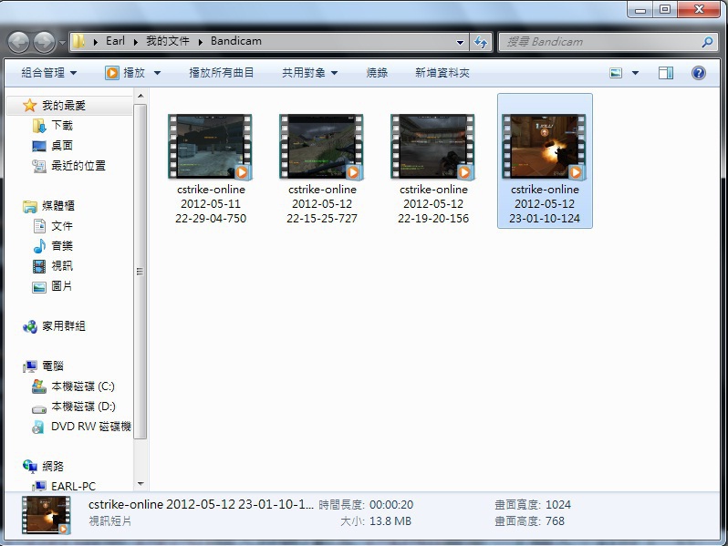This screenshot has width=728, height=546.
Task: Select video thumbnail 2012-05-11 22-29-04-750
Action: (211, 147)
